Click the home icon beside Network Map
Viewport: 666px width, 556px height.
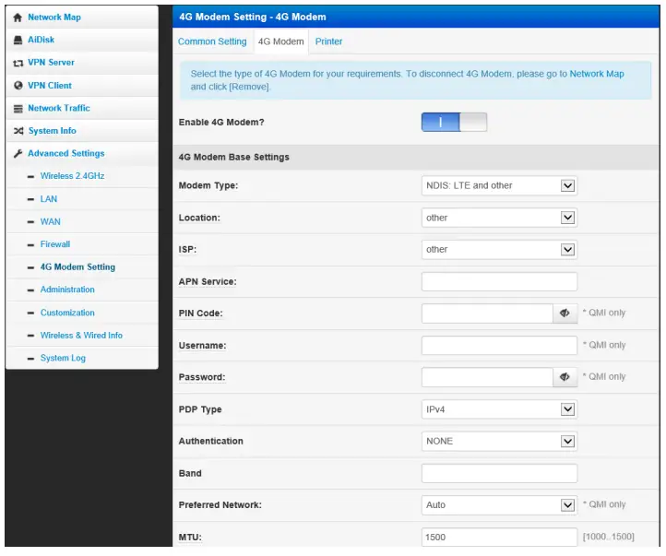coord(18,18)
